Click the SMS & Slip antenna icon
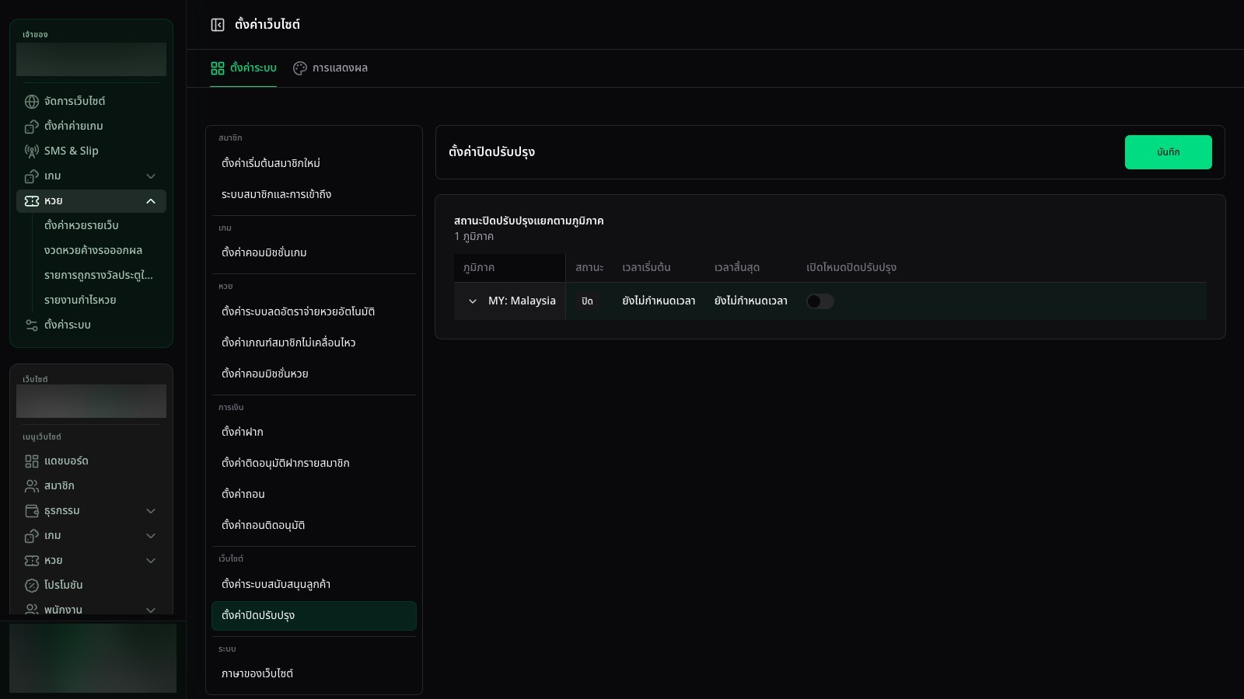 [x=32, y=151]
